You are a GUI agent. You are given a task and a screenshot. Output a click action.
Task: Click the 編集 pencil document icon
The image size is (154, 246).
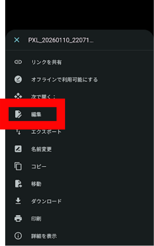pos(18,114)
